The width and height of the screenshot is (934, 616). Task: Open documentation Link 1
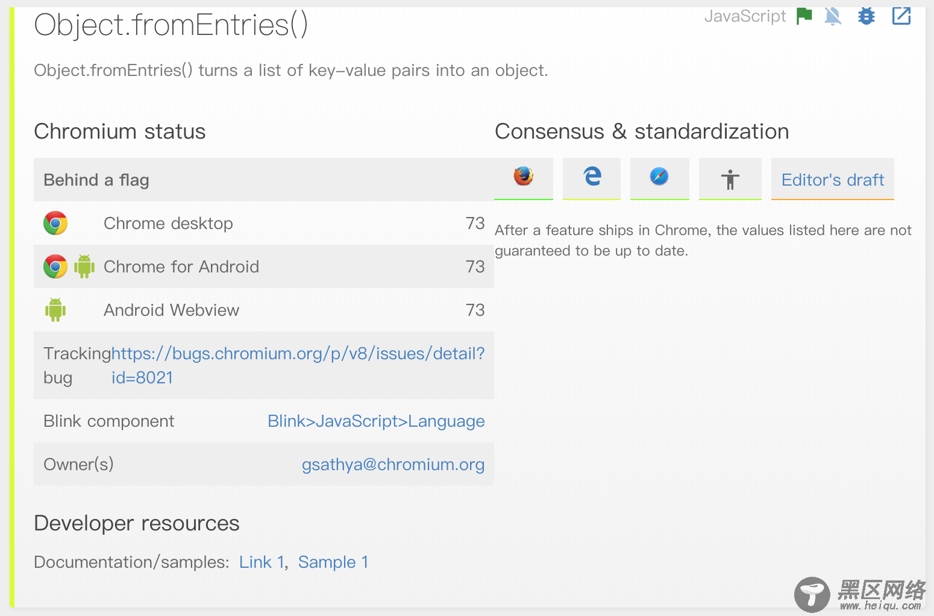tap(262, 562)
